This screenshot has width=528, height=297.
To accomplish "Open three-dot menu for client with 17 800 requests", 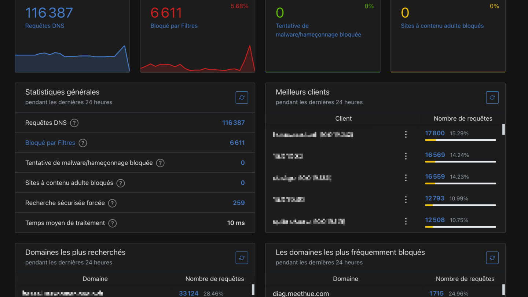I will coord(406,135).
